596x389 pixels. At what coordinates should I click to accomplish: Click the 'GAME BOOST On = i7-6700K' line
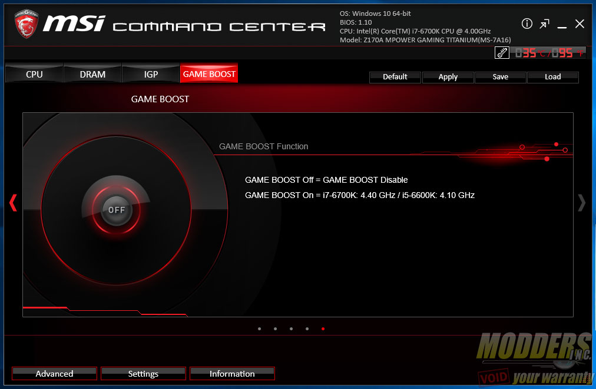click(360, 195)
